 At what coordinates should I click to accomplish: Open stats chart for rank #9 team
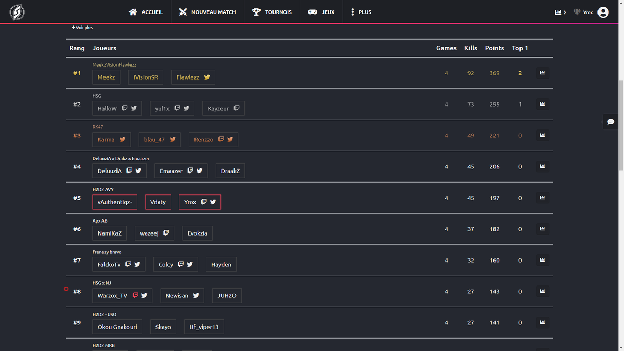[x=542, y=322]
